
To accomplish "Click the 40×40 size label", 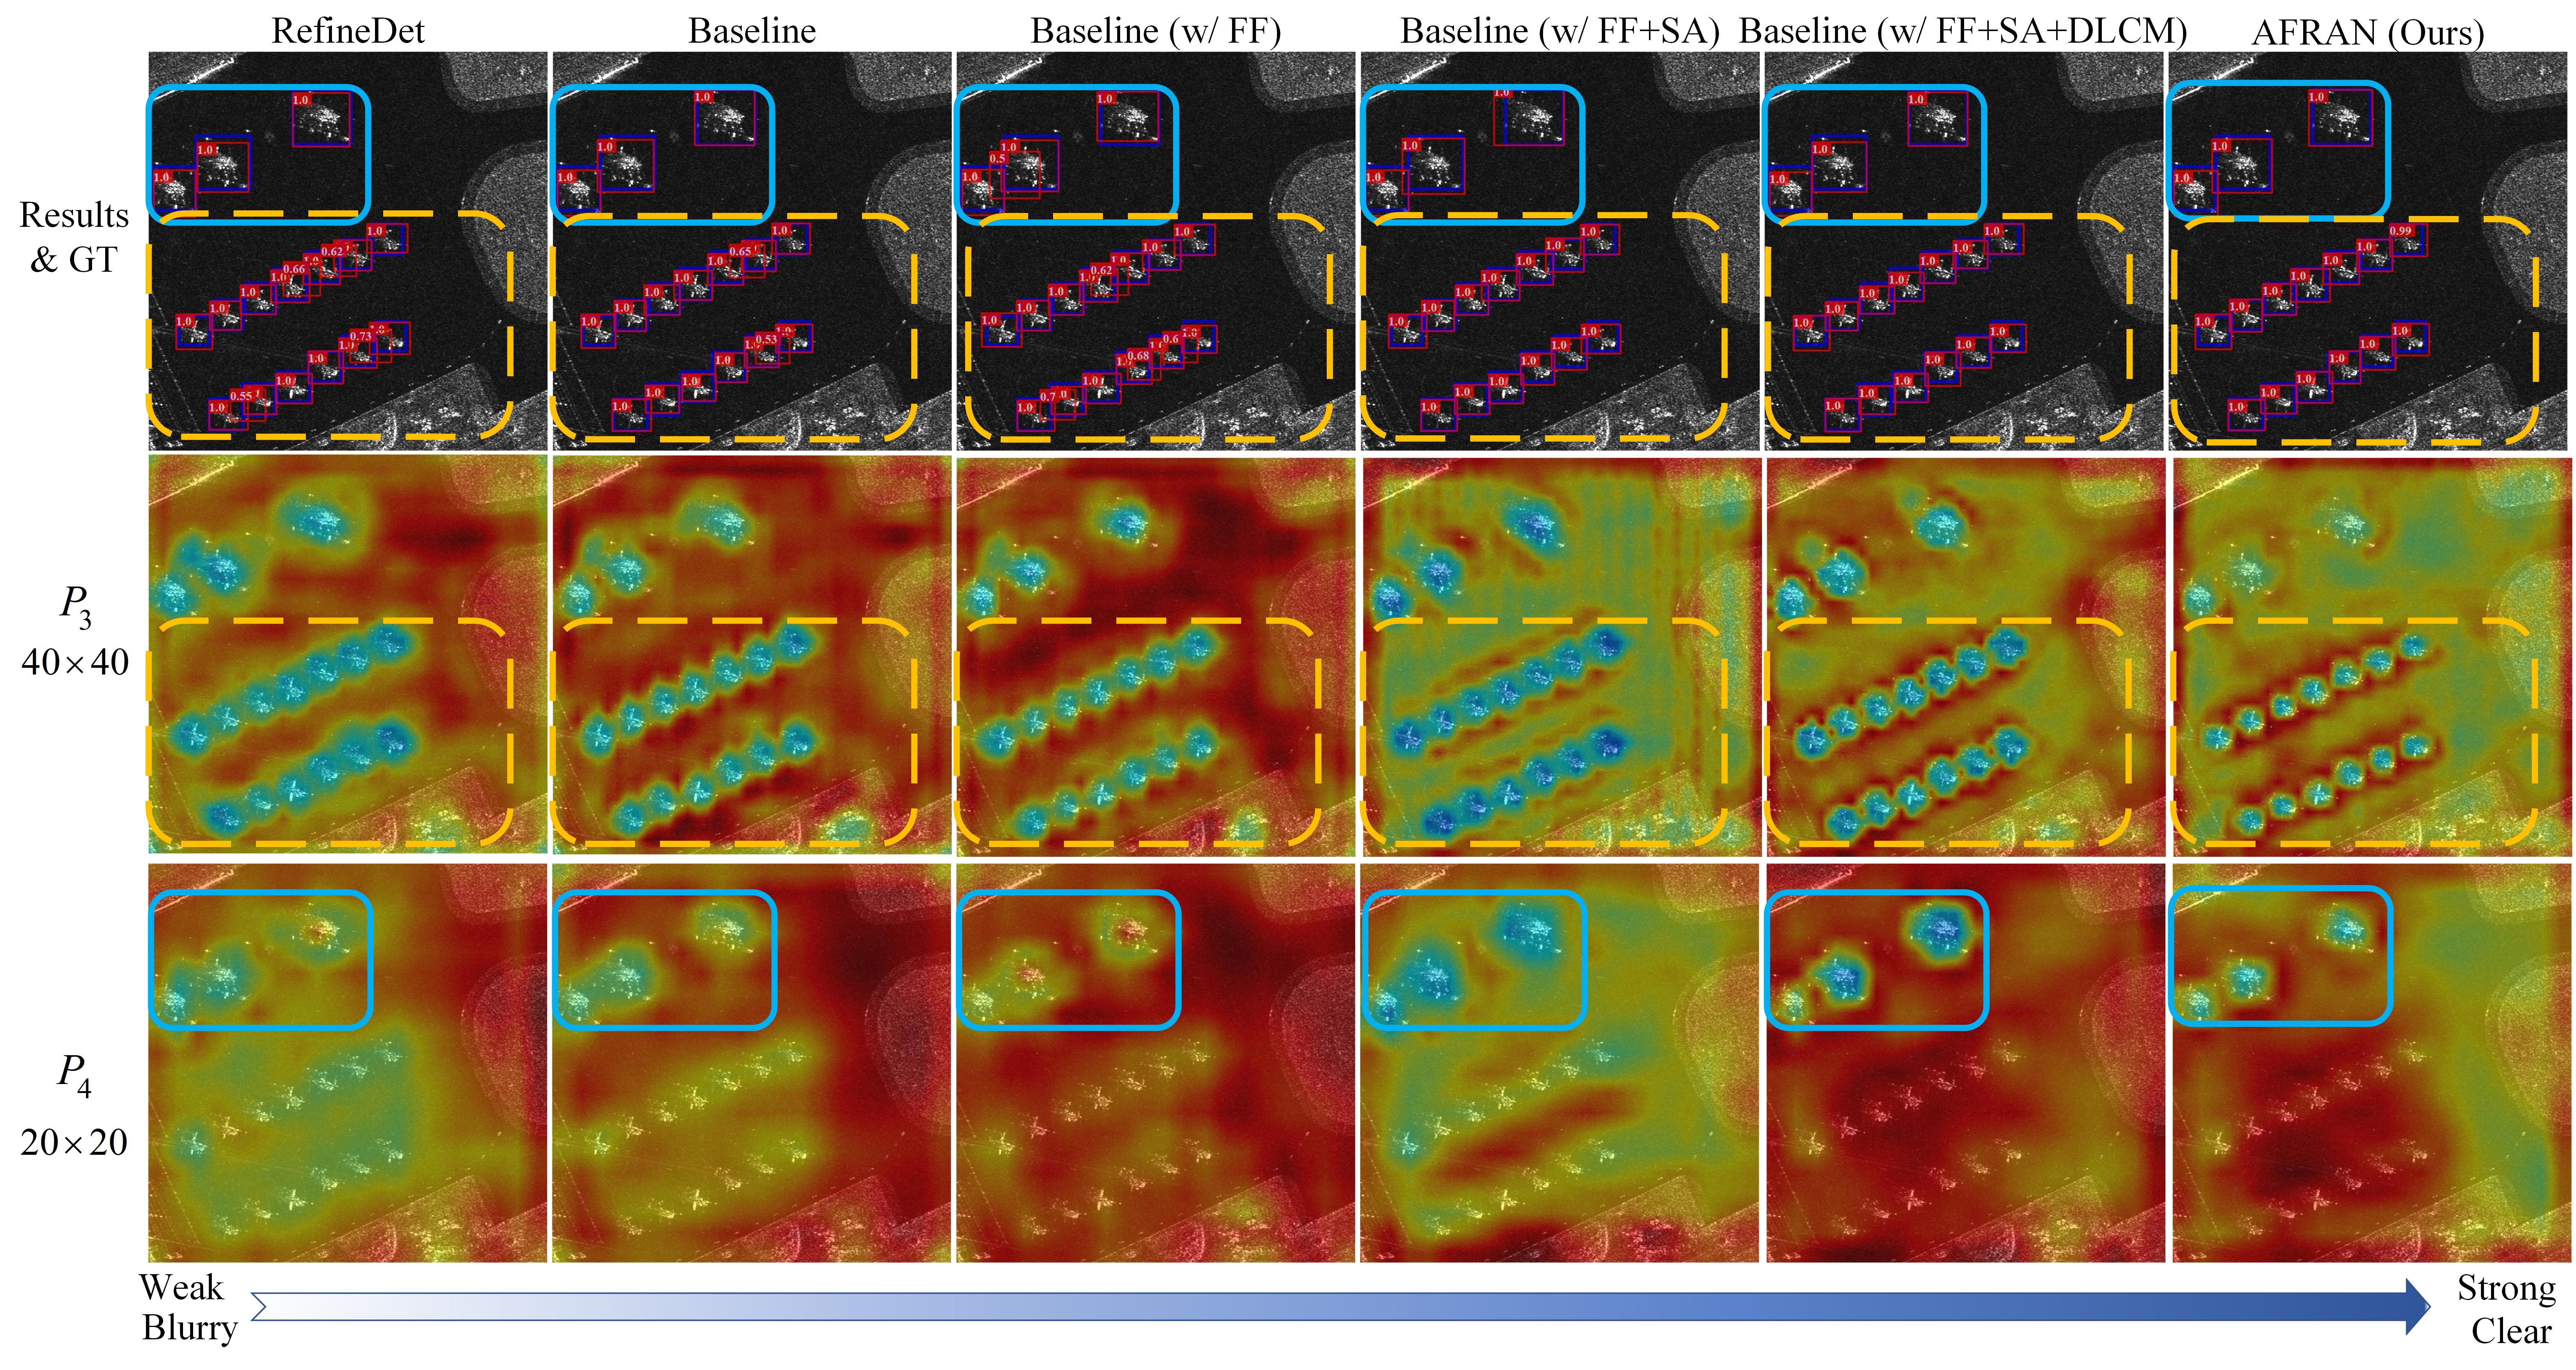I will [75, 662].
